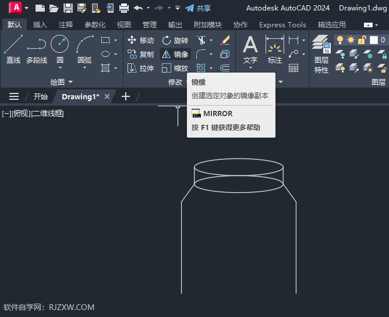Image resolution: width=389 pixels, height=317 pixels.
Task: Switch to the Annotate (注释) ribbon tab
Action: tap(66, 25)
